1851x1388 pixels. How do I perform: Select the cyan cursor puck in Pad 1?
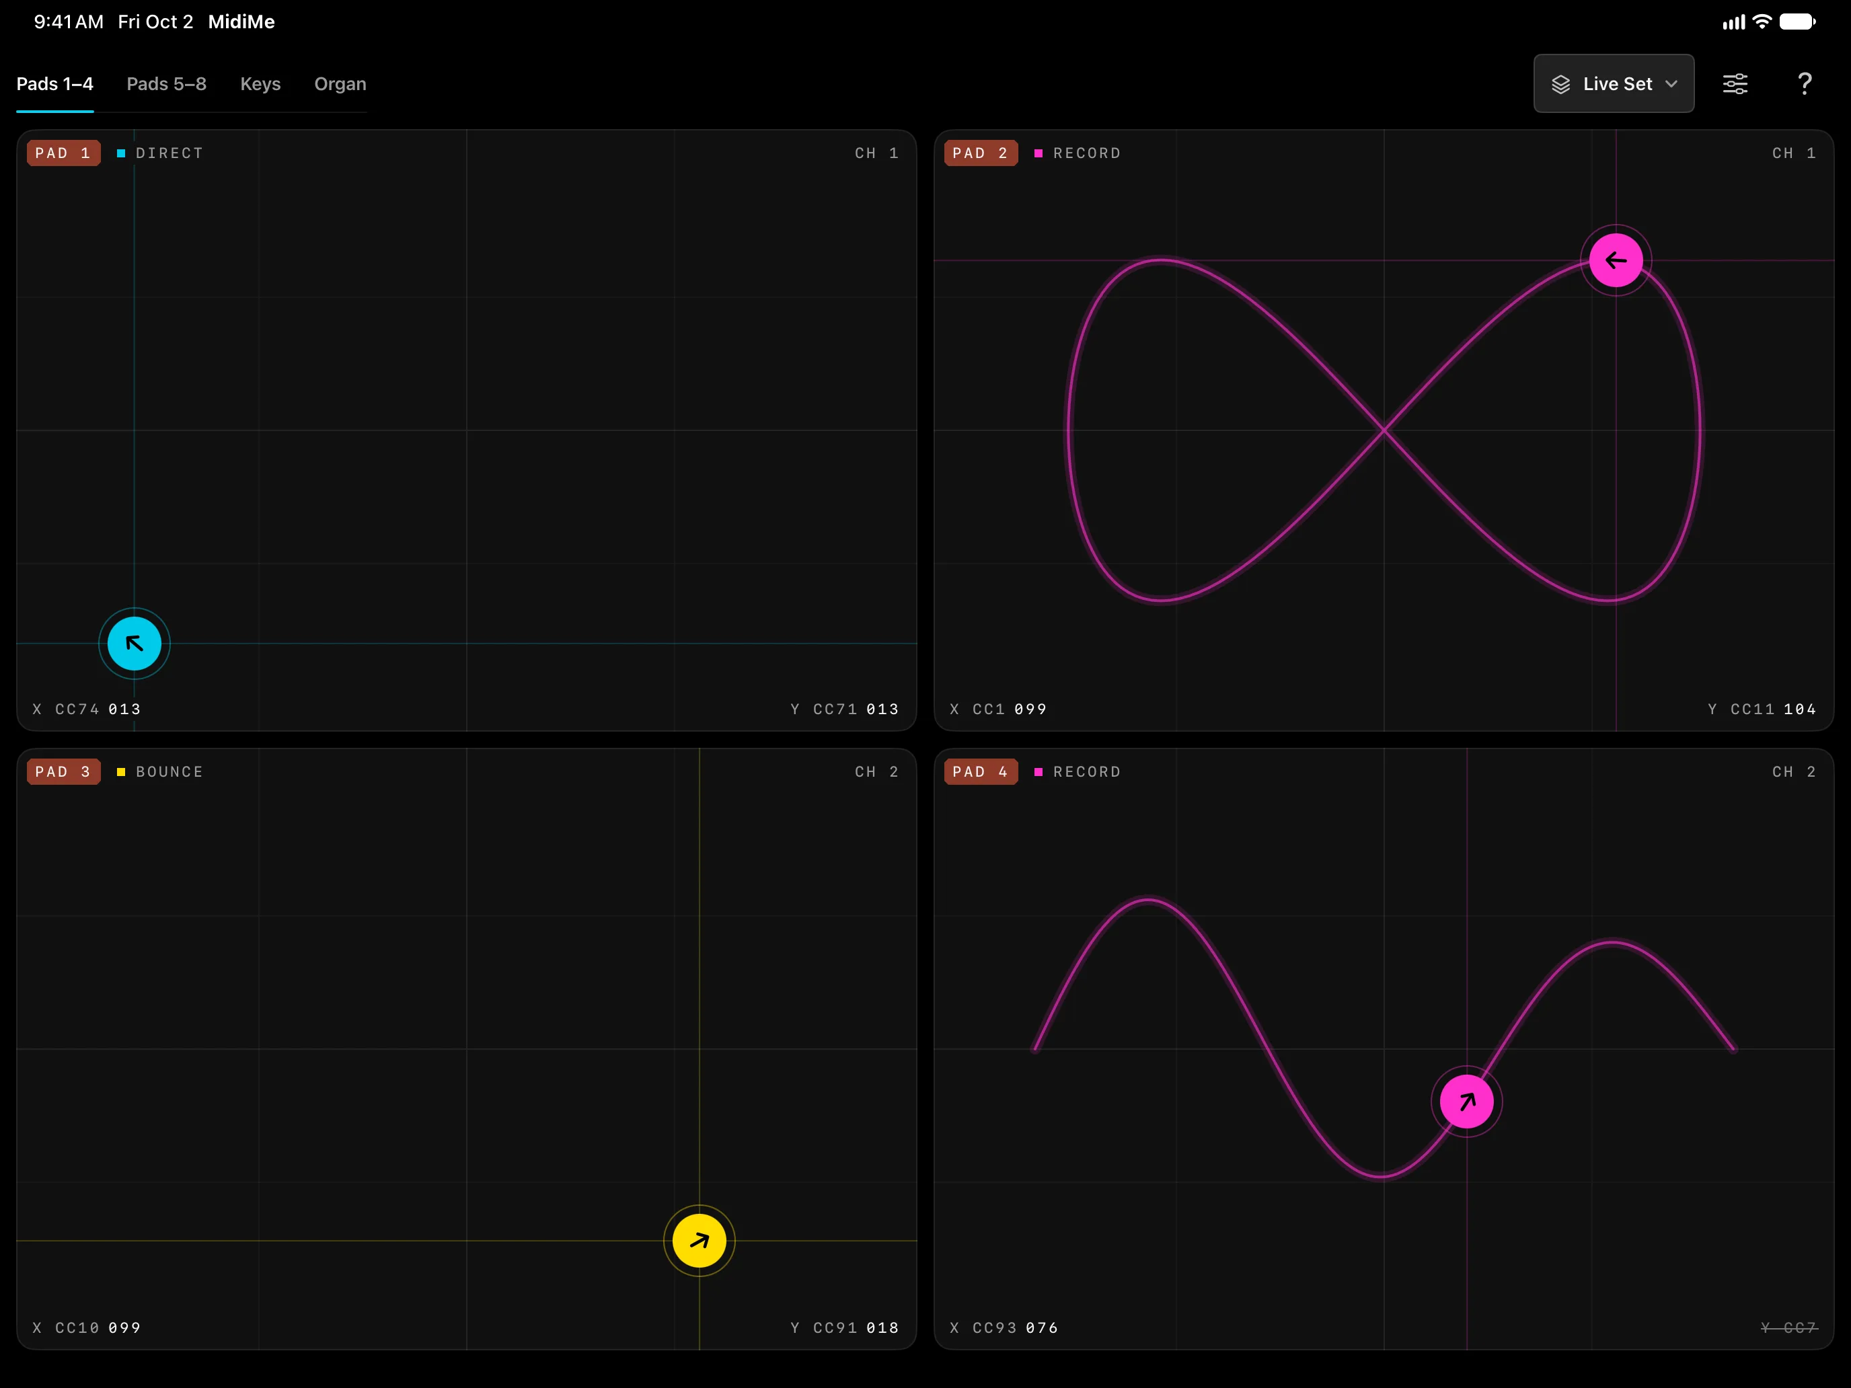[134, 644]
